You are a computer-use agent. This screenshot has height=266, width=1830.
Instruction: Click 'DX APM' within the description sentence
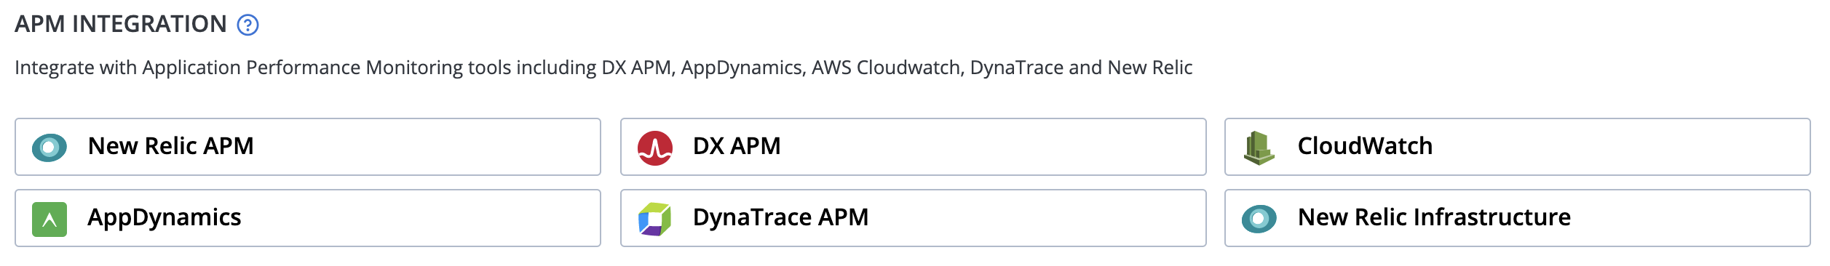click(x=635, y=68)
